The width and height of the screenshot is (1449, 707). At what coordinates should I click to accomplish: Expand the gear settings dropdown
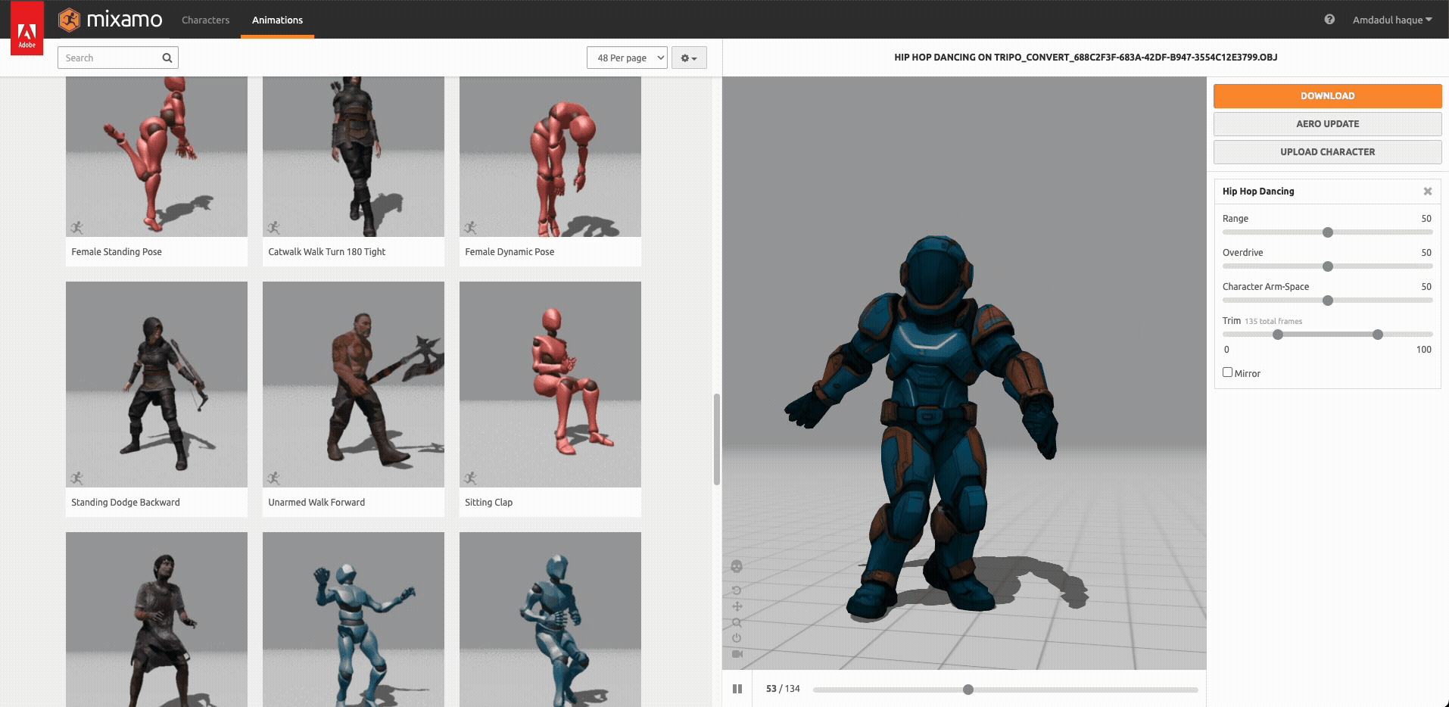[x=688, y=58]
